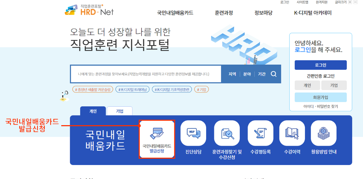Click the 수강이력 label
The width and height of the screenshot is (363, 179).
coord(292,152)
